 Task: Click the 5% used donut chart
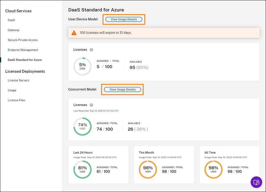(82, 66)
